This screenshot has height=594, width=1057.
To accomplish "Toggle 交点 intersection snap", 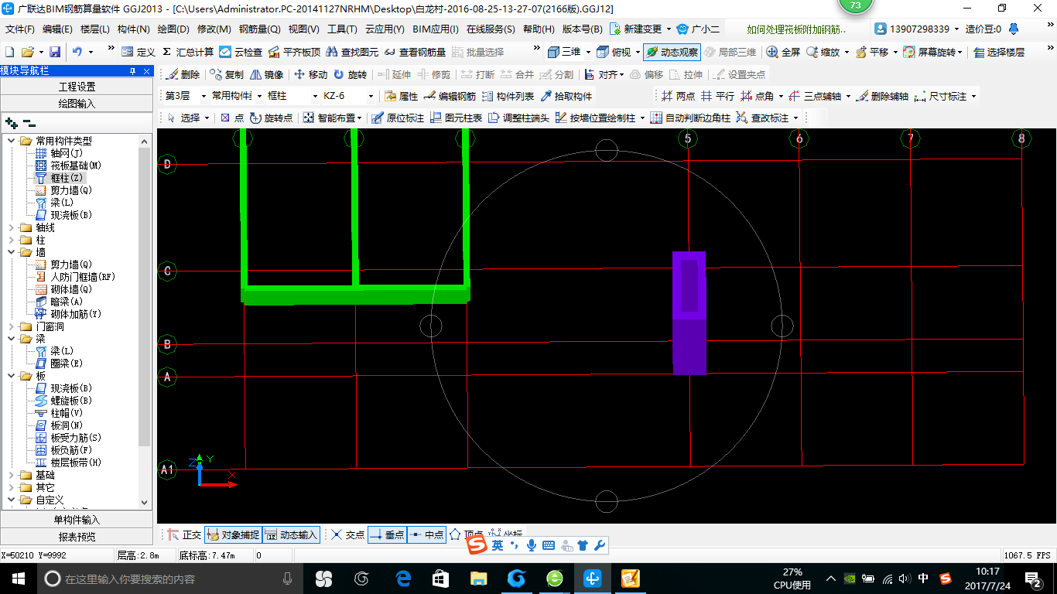I will pyautogui.click(x=348, y=534).
